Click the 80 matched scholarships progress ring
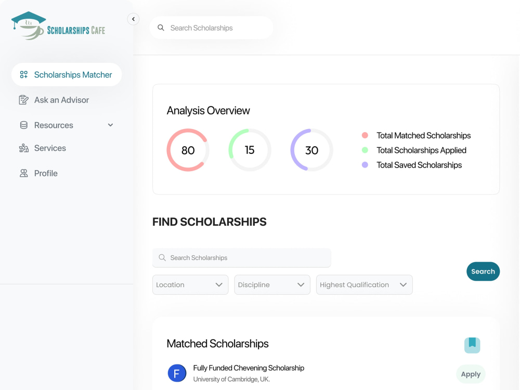The height and width of the screenshot is (390, 520). [x=188, y=150]
